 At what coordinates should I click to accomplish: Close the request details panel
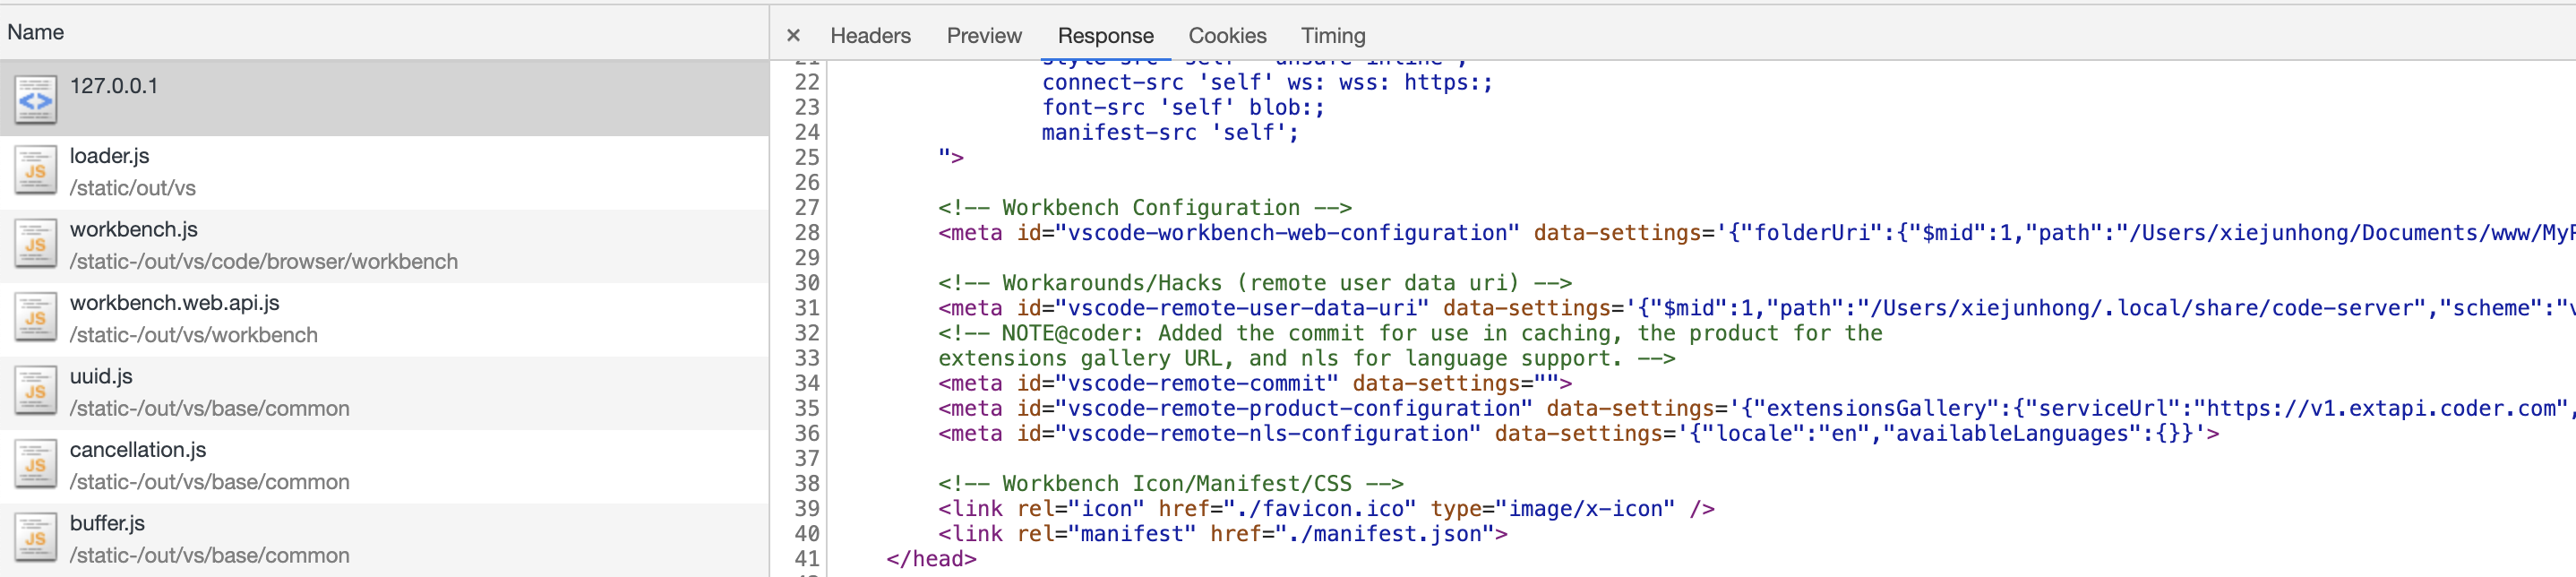coord(793,36)
